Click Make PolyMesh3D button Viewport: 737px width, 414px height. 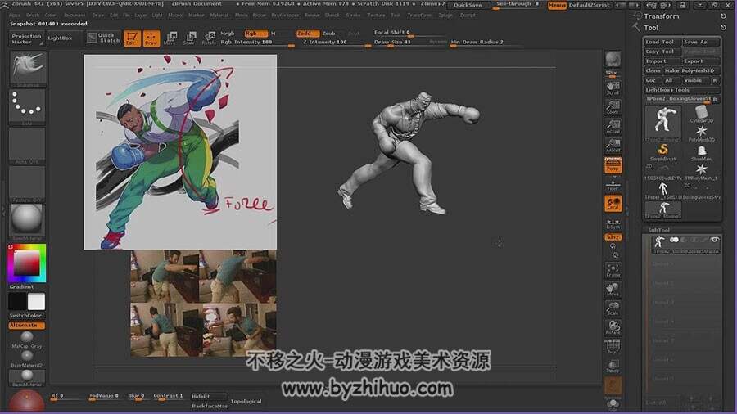691,70
